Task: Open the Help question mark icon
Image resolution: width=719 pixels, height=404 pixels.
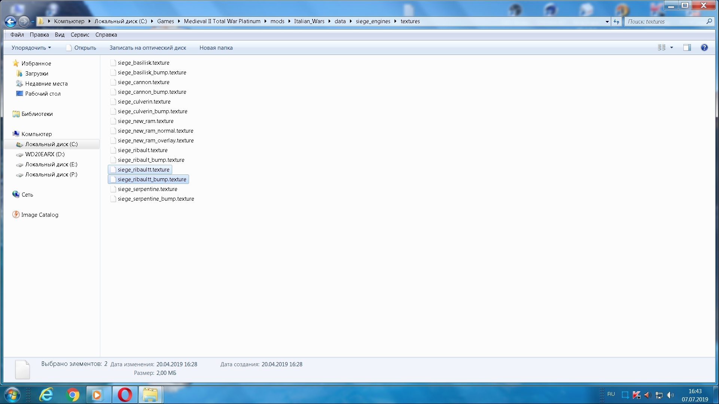Action: 704,47
